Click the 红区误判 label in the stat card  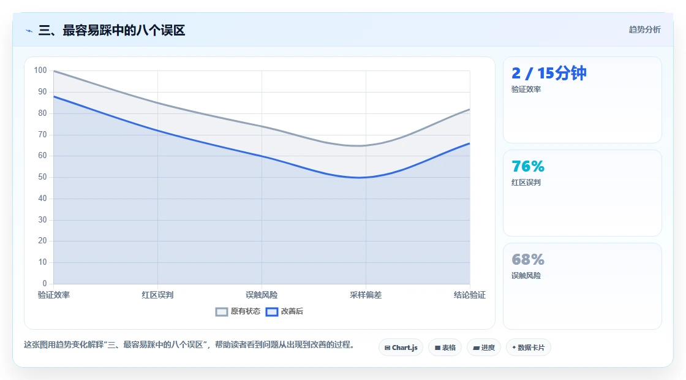pyautogui.click(x=526, y=183)
